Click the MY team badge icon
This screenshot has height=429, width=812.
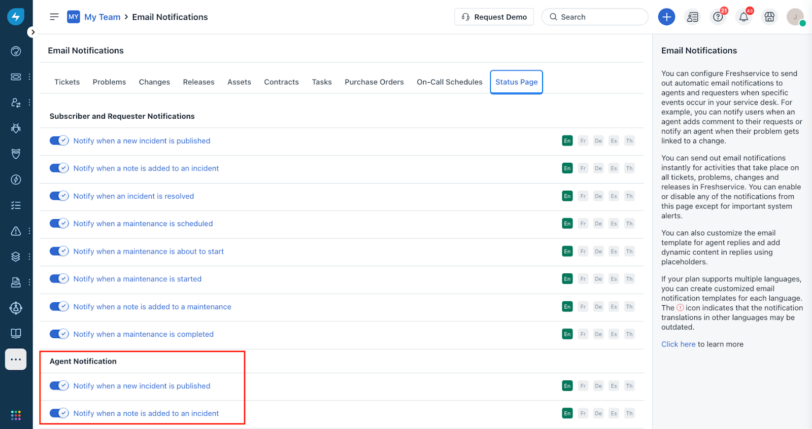[x=74, y=17]
